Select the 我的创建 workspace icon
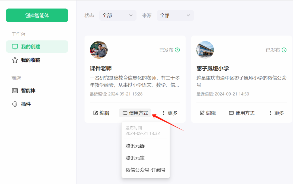 [15, 46]
